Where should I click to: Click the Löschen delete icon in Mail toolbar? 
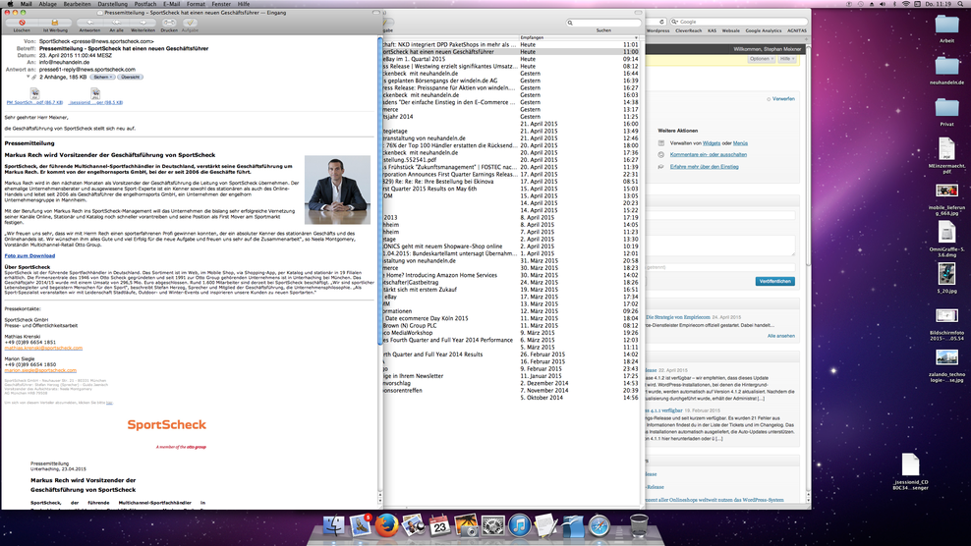(x=22, y=23)
